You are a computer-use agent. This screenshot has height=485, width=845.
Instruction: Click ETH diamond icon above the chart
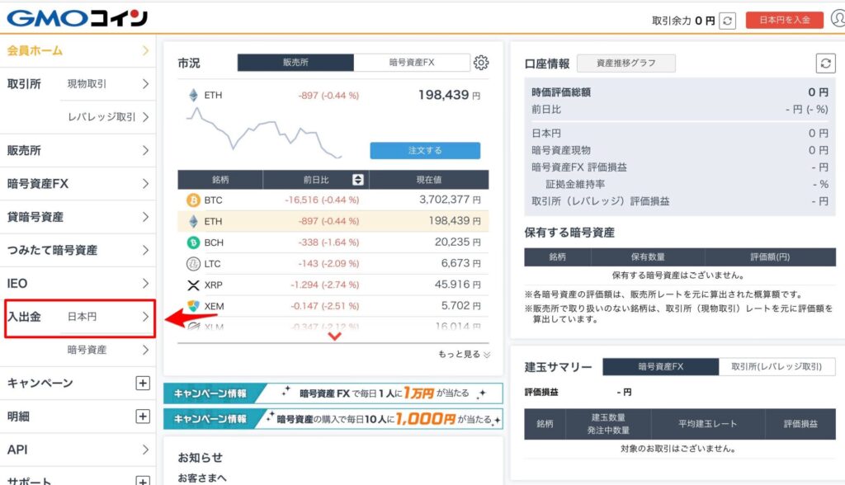[x=193, y=96]
